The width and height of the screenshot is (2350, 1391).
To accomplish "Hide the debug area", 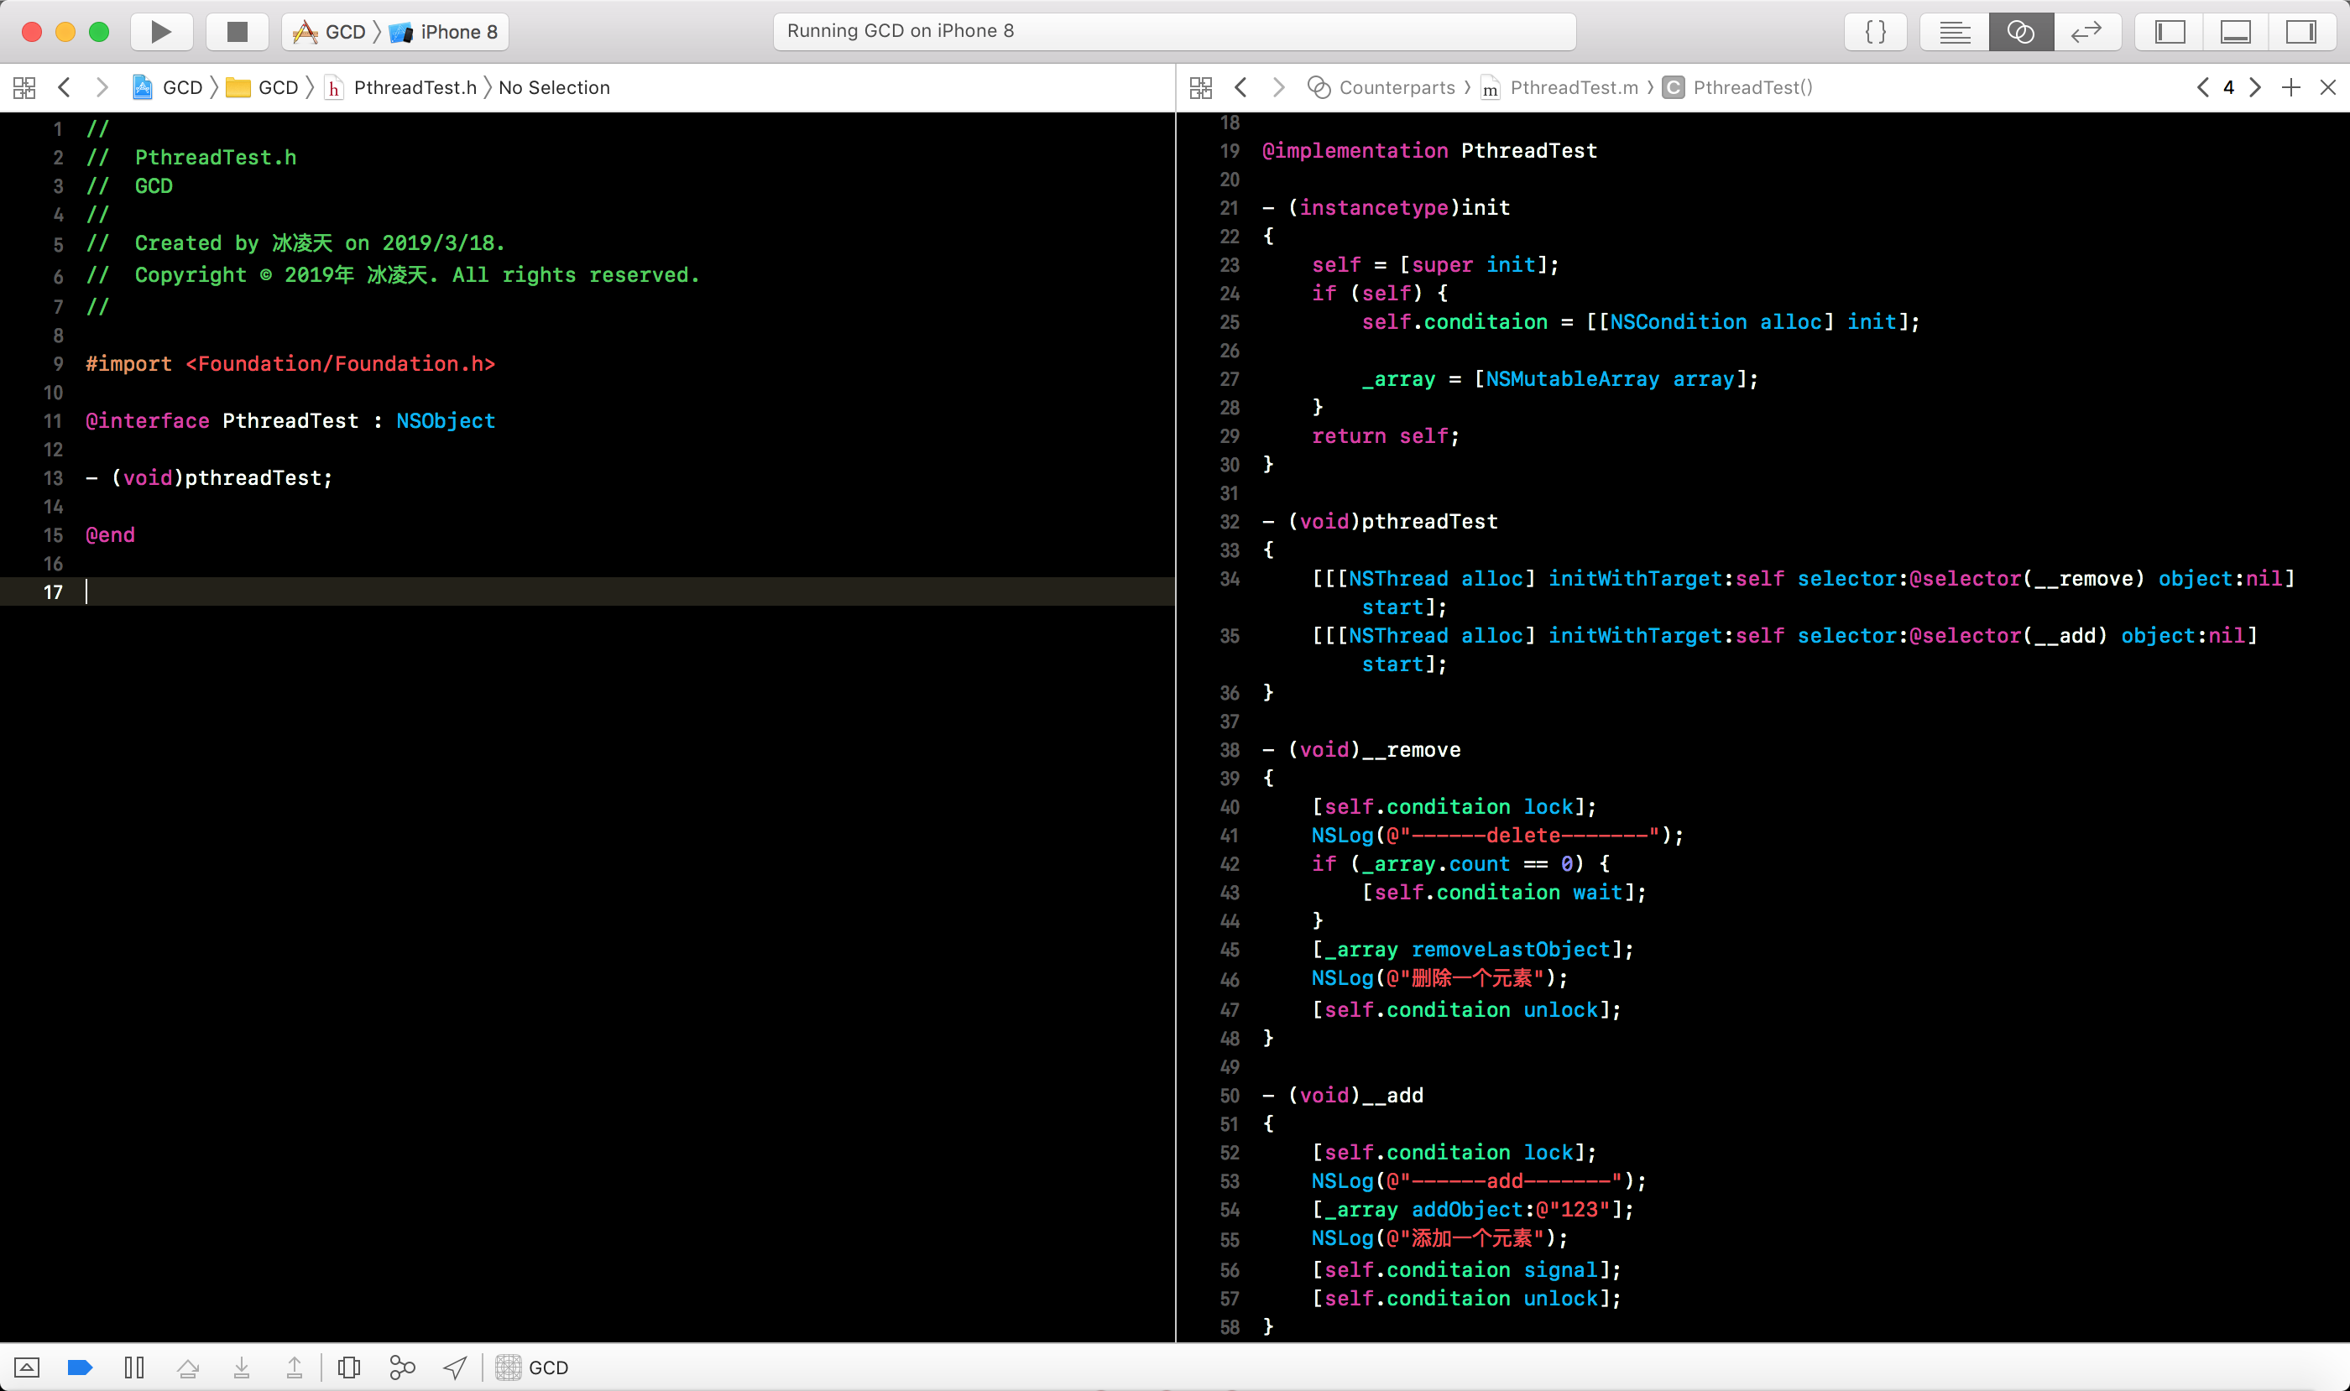I will 26,1368.
